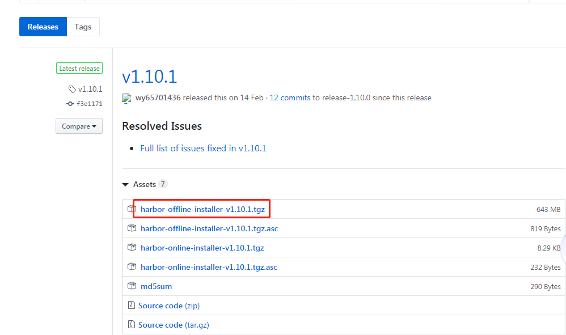This screenshot has width=566, height=335.
Task: Download harbor-online-installer-v1.10.1.tgz
Action: coord(202,248)
